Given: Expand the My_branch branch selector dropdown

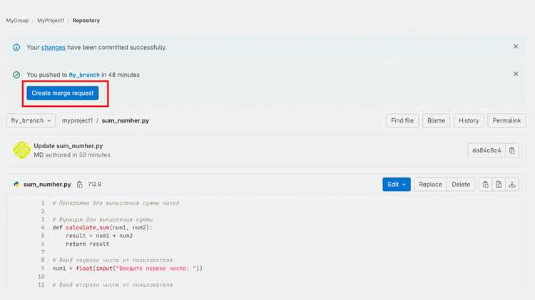Looking at the screenshot, I should click(x=31, y=120).
